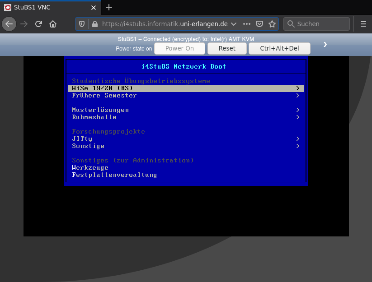Choose Frühere Semester boot menu entry
The width and height of the screenshot is (372, 282).
pos(104,96)
